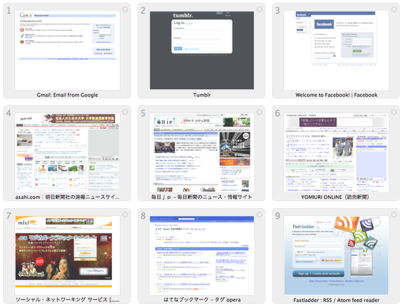Open the YOMIURI ONLINE thumbnail
Image resolution: width=402 pixels, height=307 pixels.
click(x=336, y=153)
